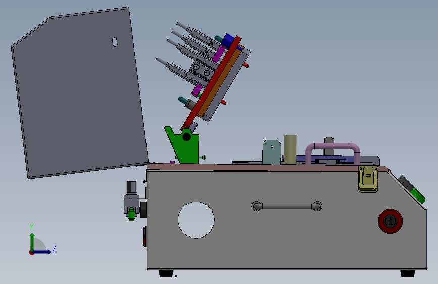The height and width of the screenshot is (284, 438).
Task: Select the topmost pneumatic cylinder rod
Action: coord(183,26)
